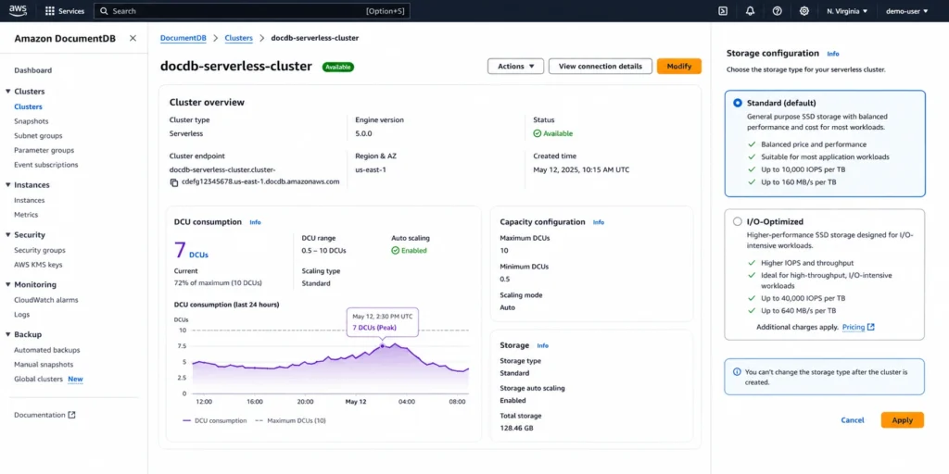
Task: Open Metrics in sidebar
Action: point(26,215)
